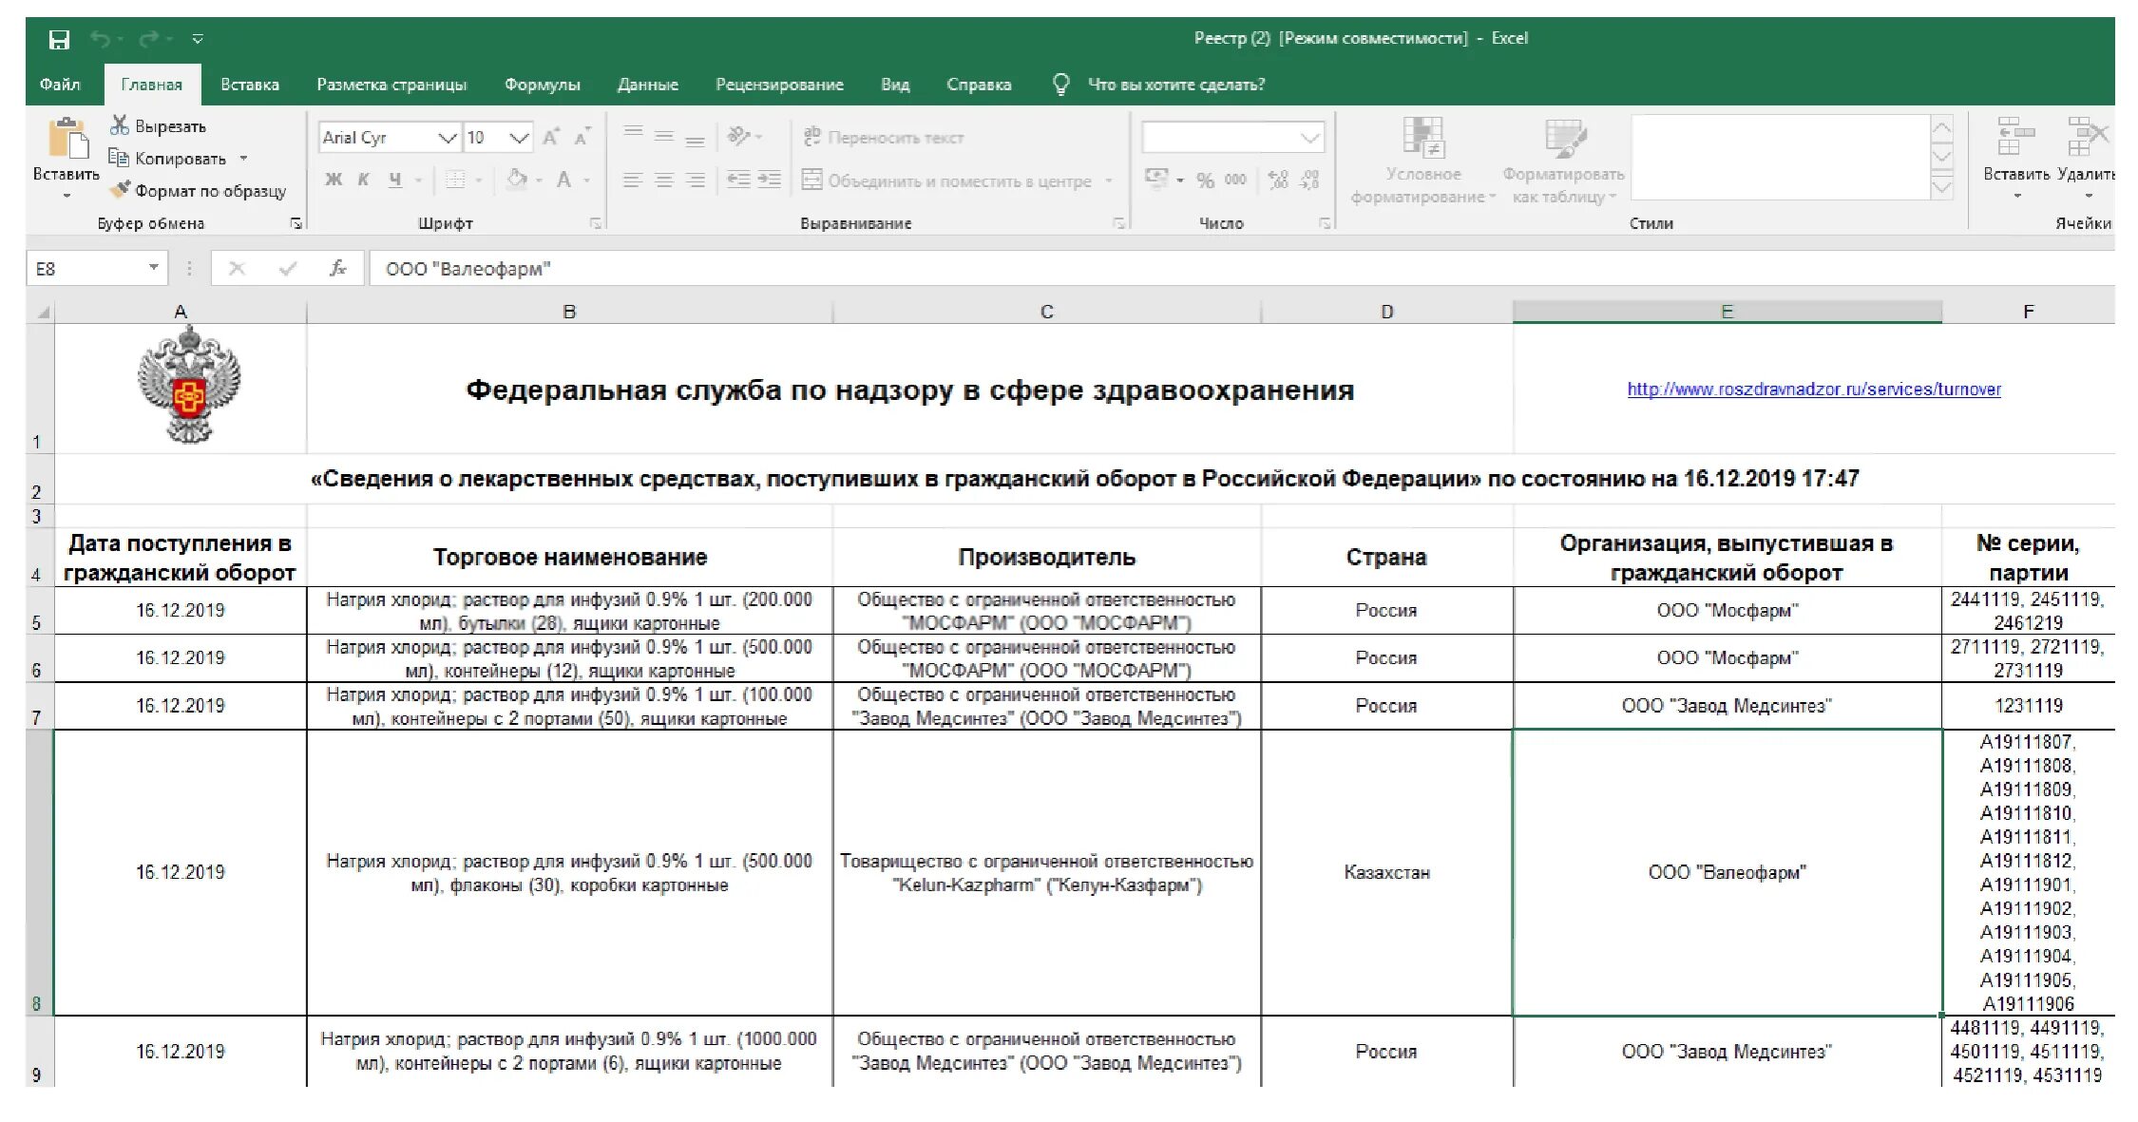This screenshot has height=1122, width=2138.
Task: Open the number format dropdown
Action: (x=1310, y=138)
